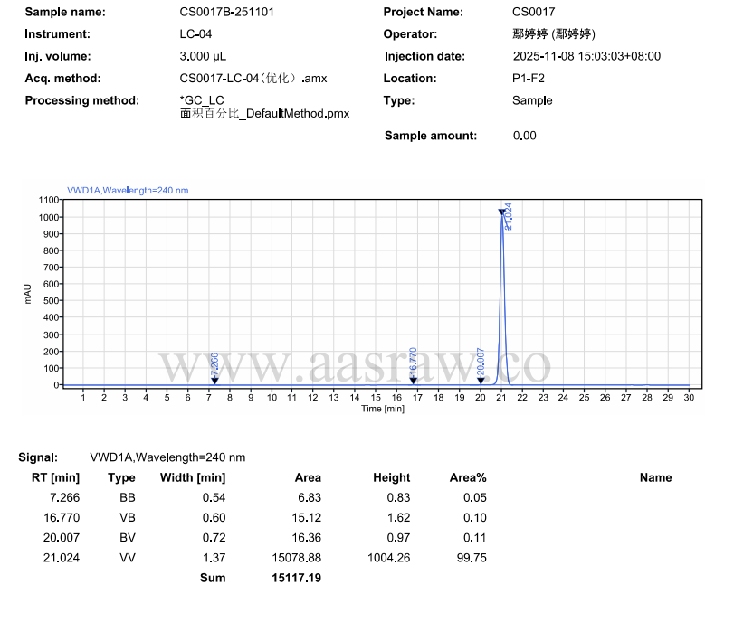Click the total Sum area value 15117.19
The width and height of the screenshot is (734, 622).
point(297,578)
